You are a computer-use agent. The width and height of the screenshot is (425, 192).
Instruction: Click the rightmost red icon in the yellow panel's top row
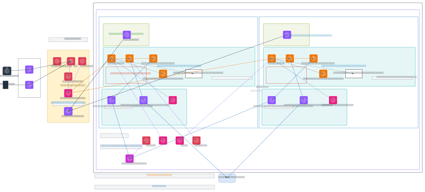click(82, 61)
